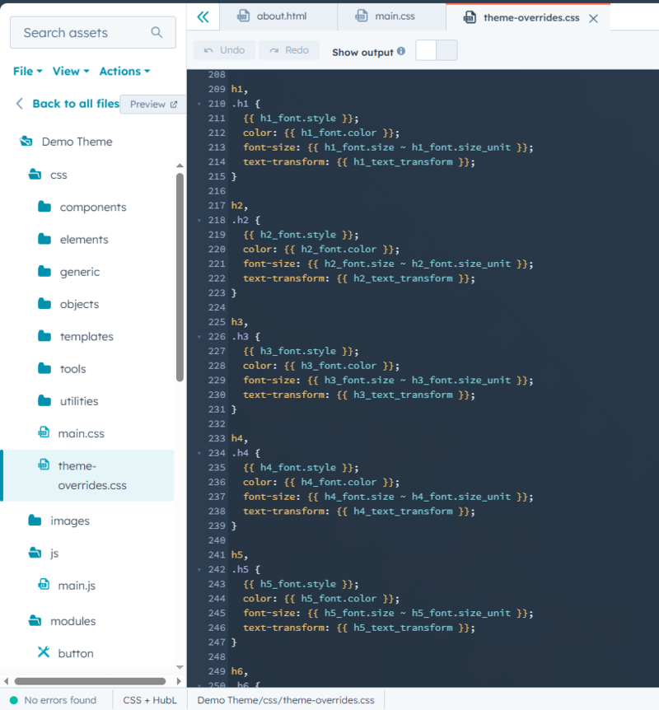Screen dimensions: 659x710
Task: Collapse the sidebar with double-chevron icon
Action: (203, 16)
